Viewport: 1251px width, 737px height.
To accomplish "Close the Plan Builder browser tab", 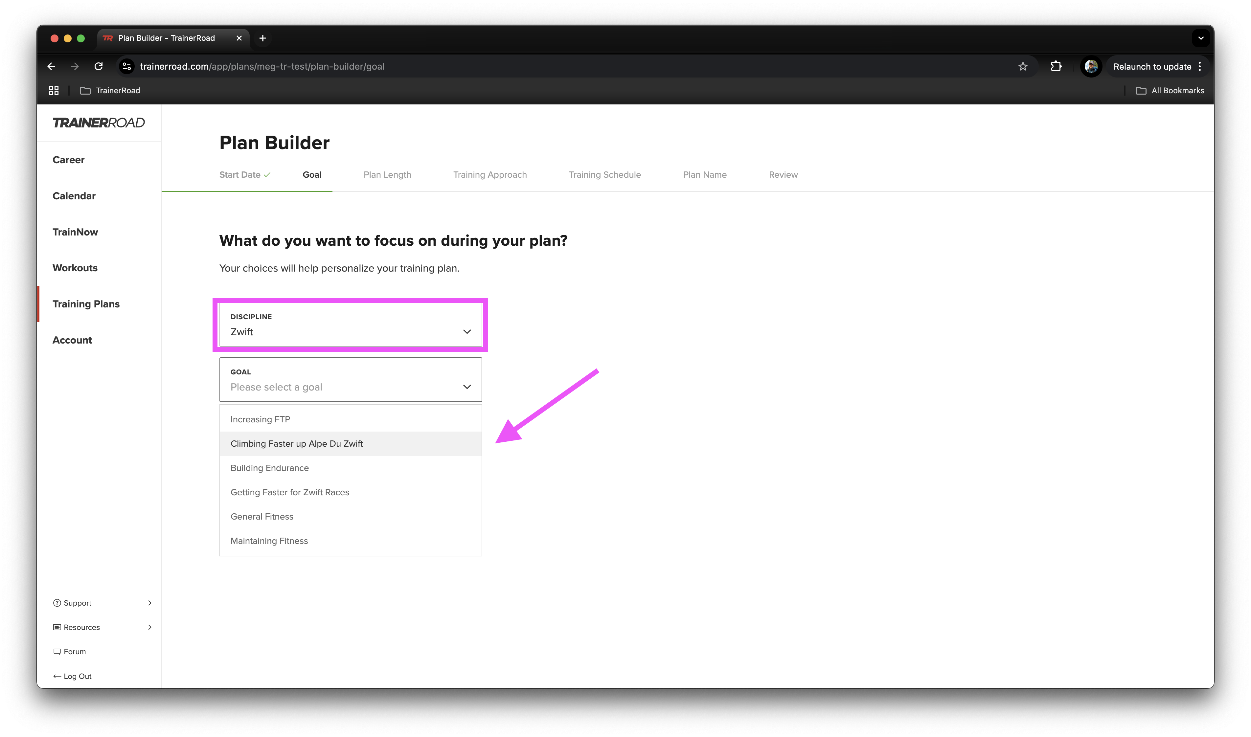I will point(239,38).
